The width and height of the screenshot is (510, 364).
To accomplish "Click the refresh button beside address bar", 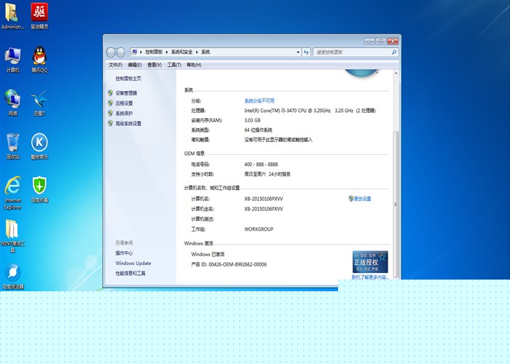I will coord(307,52).
